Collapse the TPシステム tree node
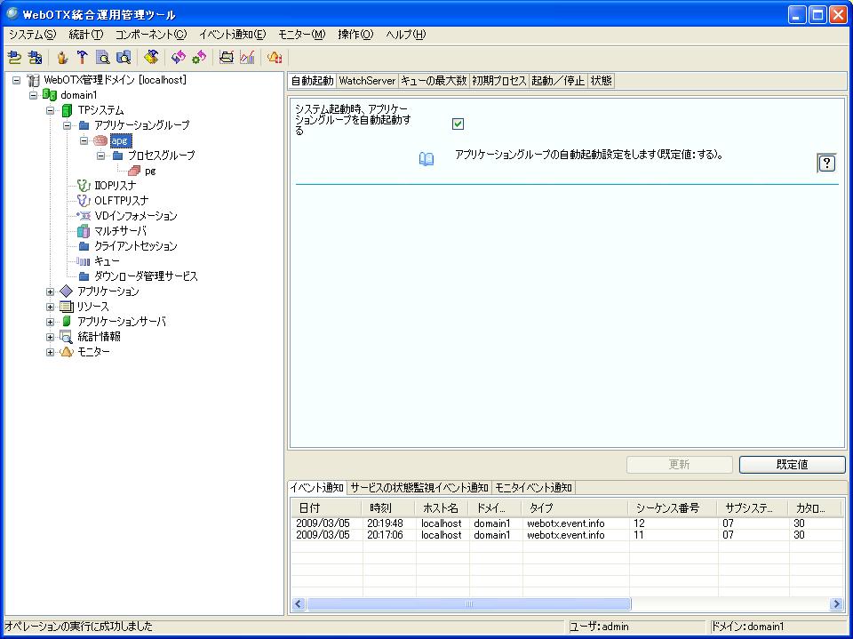Viewport: 853px width, 639px height. point(51,110)
